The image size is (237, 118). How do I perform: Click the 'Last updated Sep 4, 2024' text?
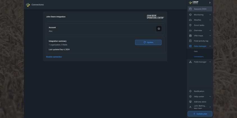(x=59, y=49)
